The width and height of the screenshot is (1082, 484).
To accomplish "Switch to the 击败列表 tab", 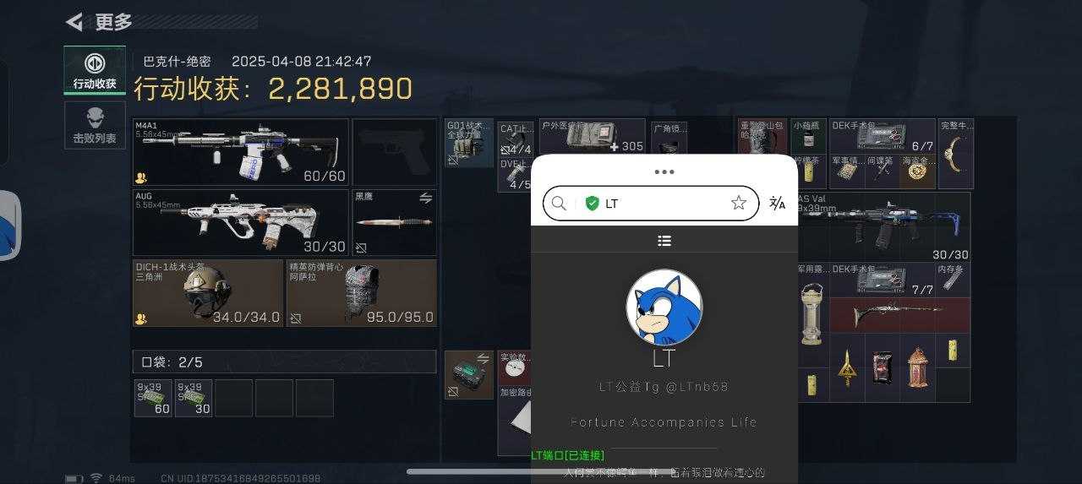I will click(95, 125).
